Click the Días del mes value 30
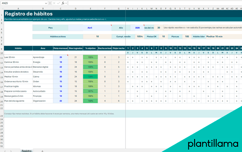This screenshot has height=152, width=242. point(159,28)
